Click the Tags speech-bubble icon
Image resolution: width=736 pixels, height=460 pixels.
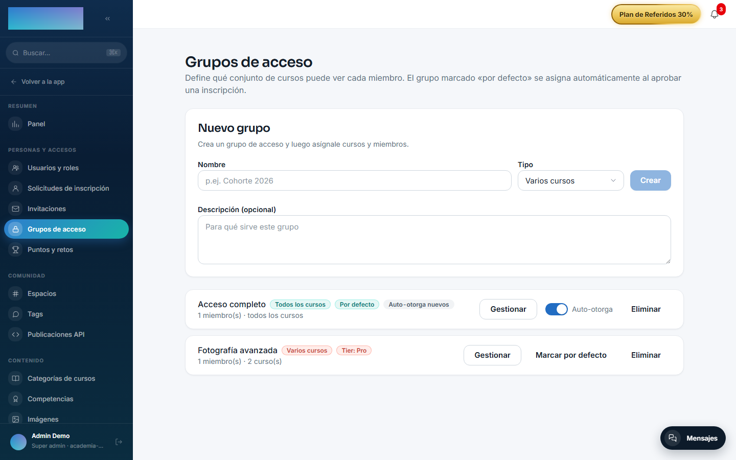click(x=16, y=314)
